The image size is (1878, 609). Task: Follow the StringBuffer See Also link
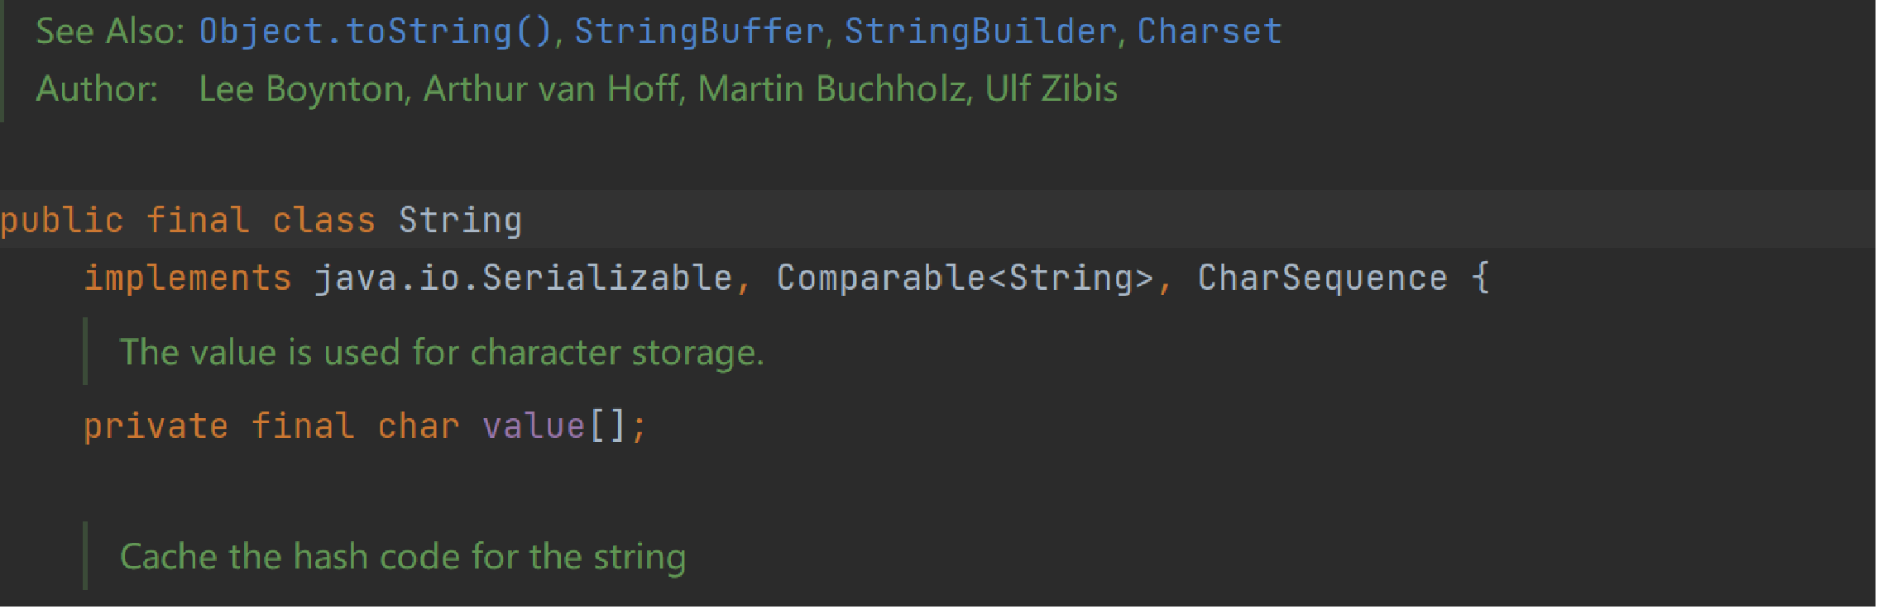coord(699,31)
